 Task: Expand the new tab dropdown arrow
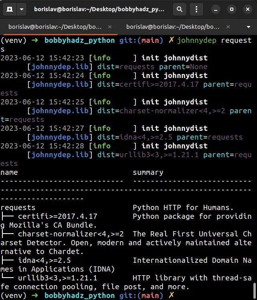pyautogui.click(x=22, y=9)
